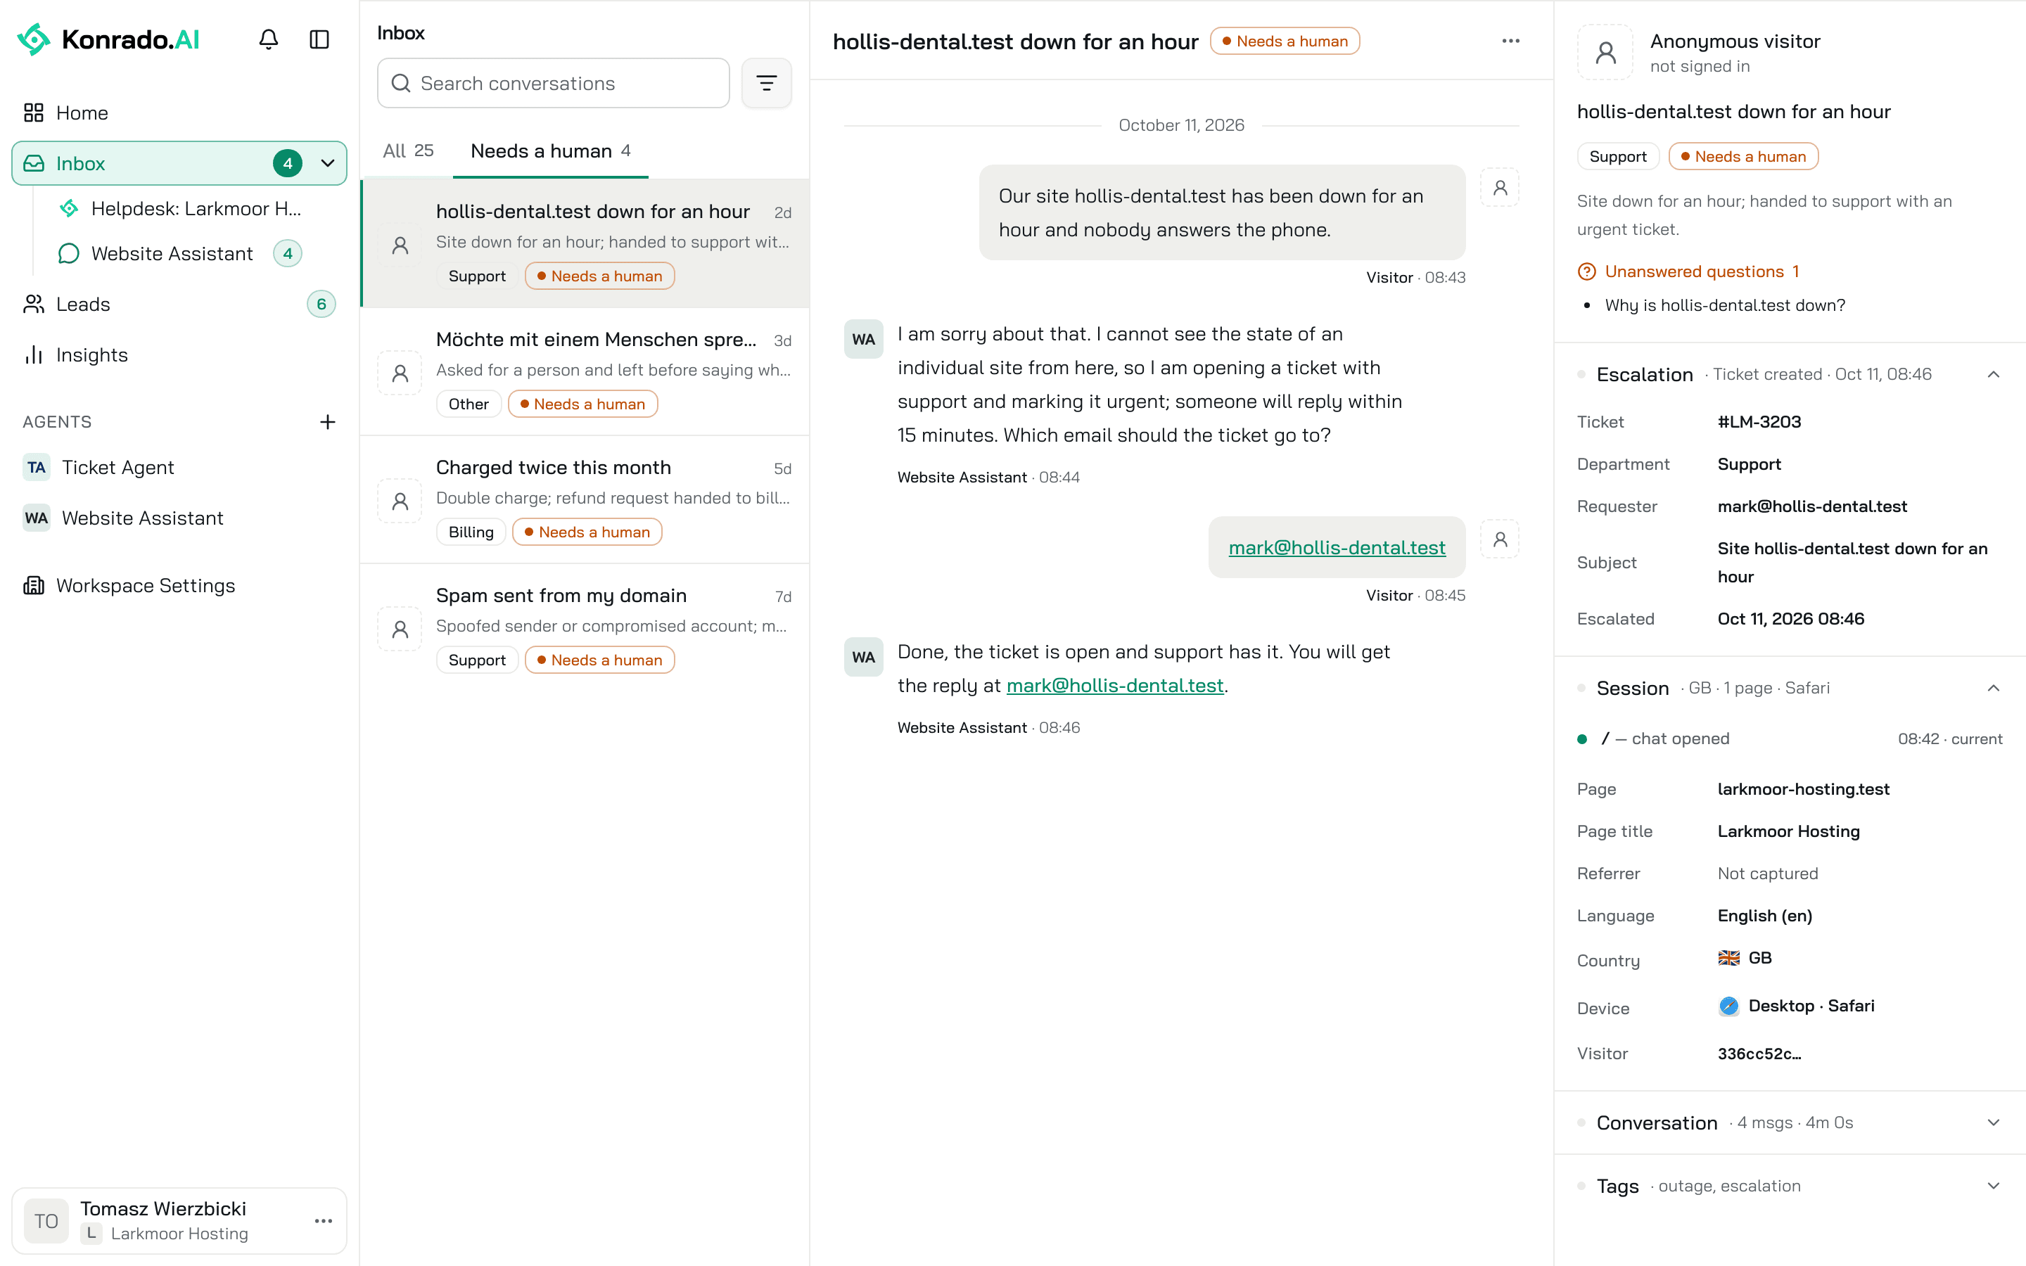2026x1266 pixels.
Task: Click the Unanswered questions icon
Action: [1586, 271]
